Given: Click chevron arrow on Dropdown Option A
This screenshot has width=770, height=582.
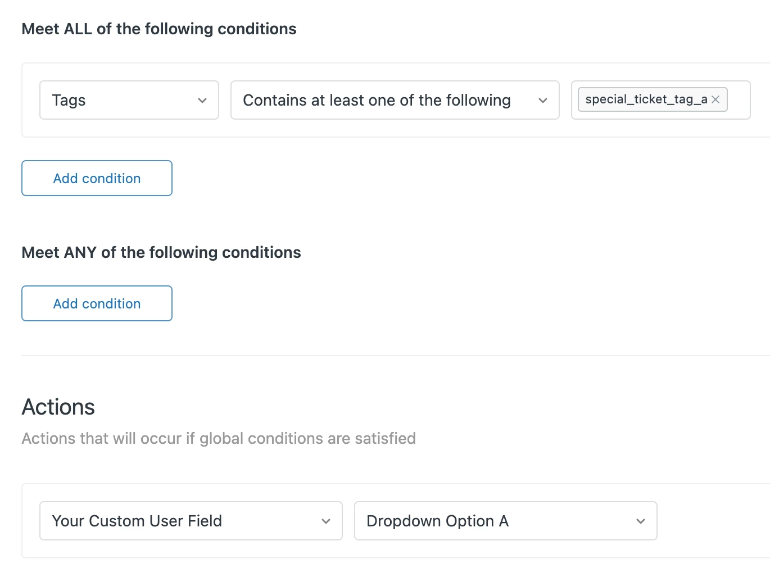Looking at the screenshot, I should coord(641,521).
